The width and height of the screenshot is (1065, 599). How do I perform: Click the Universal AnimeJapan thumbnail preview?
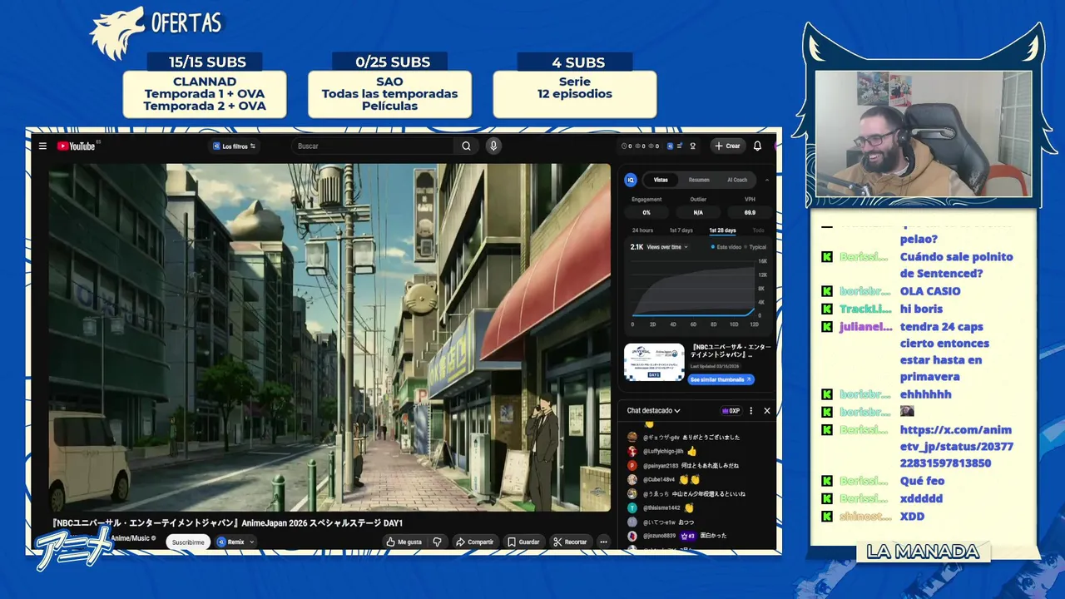654,362
